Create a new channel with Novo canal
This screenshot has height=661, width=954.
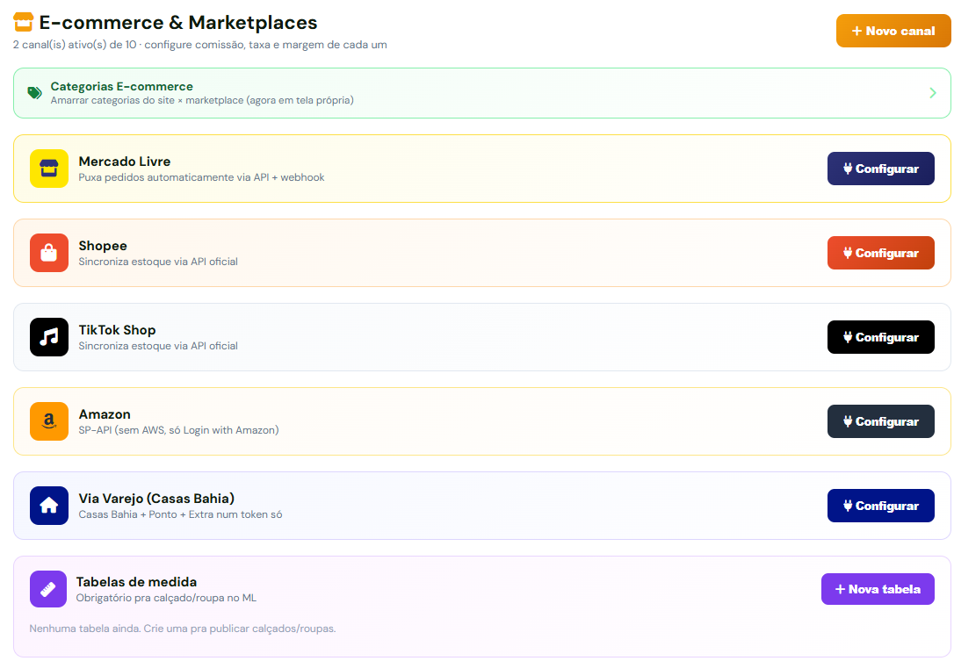[x=893, y=31]
